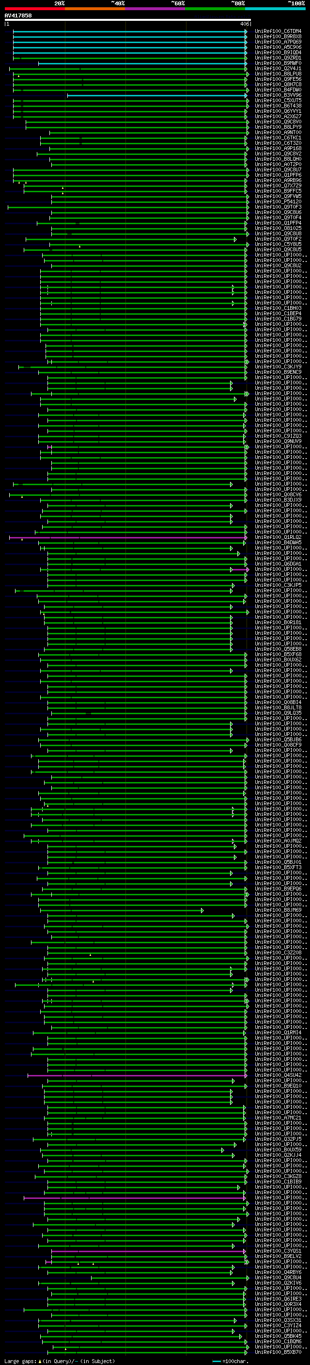The height and width of the screenshot is (1365, 310).
Task: Click hit label UniRef100_B0R181
Action: (278, 623)
